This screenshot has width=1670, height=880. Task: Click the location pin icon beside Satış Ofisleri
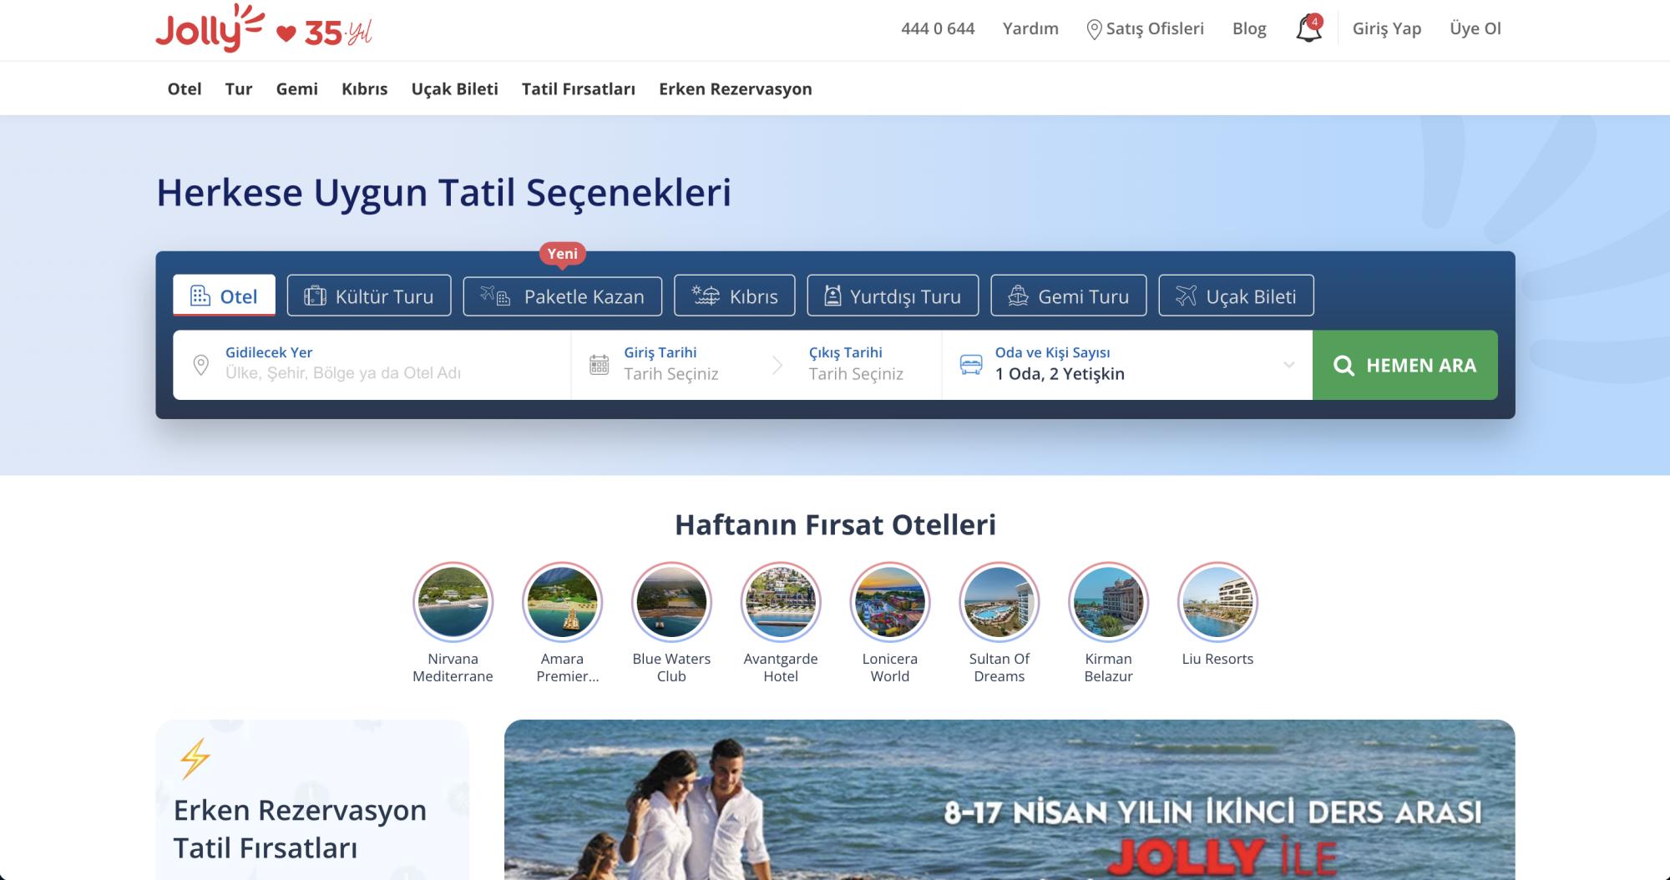pos(1094,29)
